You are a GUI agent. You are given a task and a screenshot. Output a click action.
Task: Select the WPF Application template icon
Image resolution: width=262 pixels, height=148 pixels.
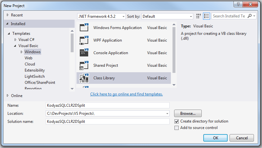click(84, 40)
